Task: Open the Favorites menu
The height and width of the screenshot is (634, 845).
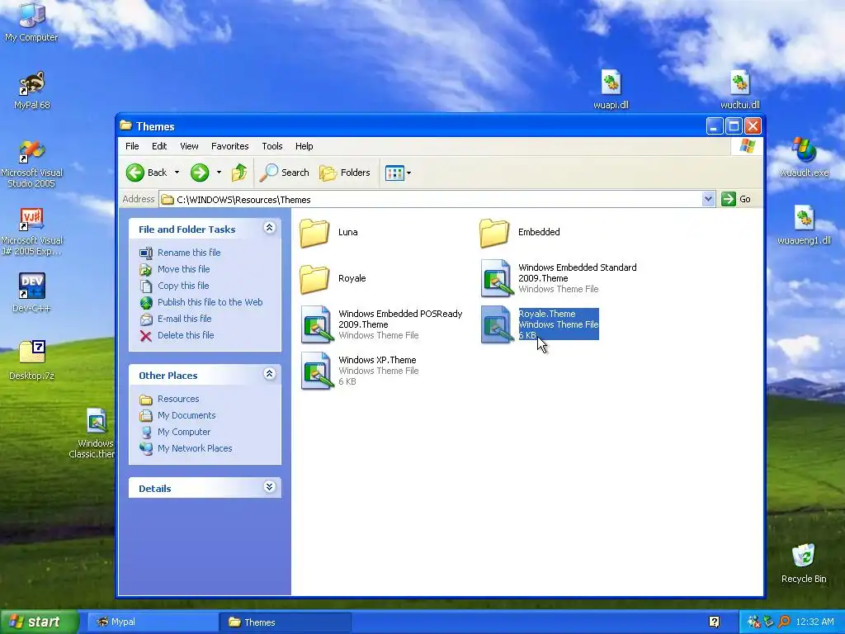Action: [229, 146]
